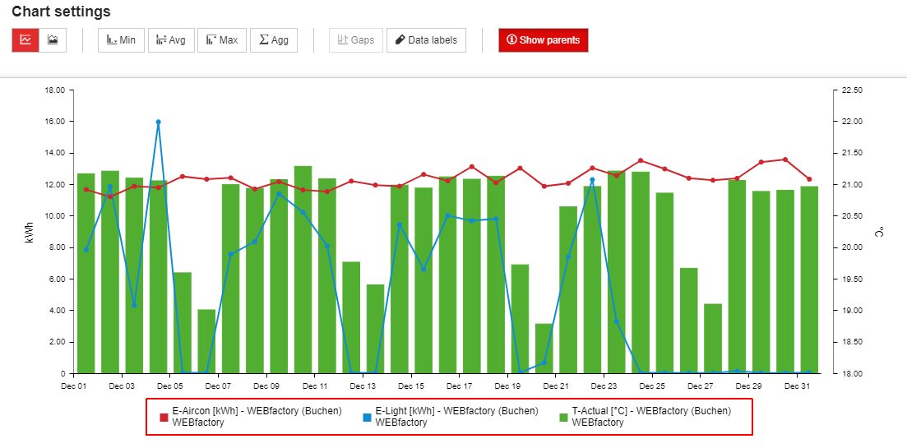Screen dimensions: 907x448
Task: Click the tallest green bar near Dec 11
Action: [303, 271]
